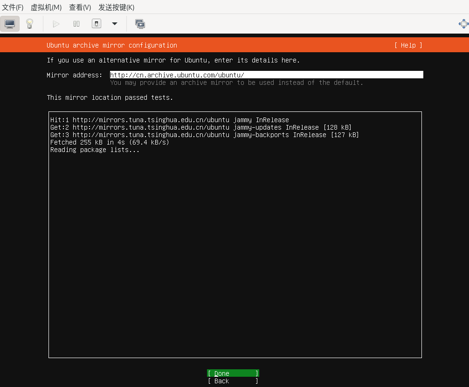Click 'Reading package lists...' line
The height and width of the screenshot is (387, 469).
click(95, 150)
